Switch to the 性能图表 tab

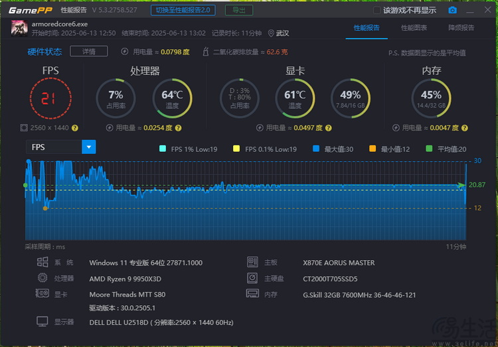click(x=414, y=28)
